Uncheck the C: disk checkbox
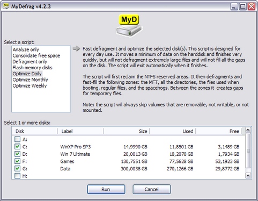This screenshot has width=258, height=201. 17,147
